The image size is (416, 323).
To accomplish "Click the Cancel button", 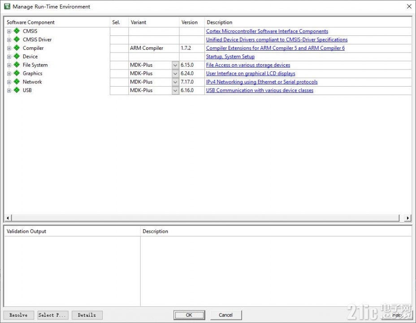I will 226,315.
